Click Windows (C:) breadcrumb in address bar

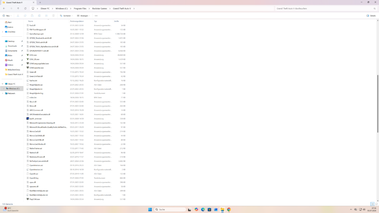(62, 8)
